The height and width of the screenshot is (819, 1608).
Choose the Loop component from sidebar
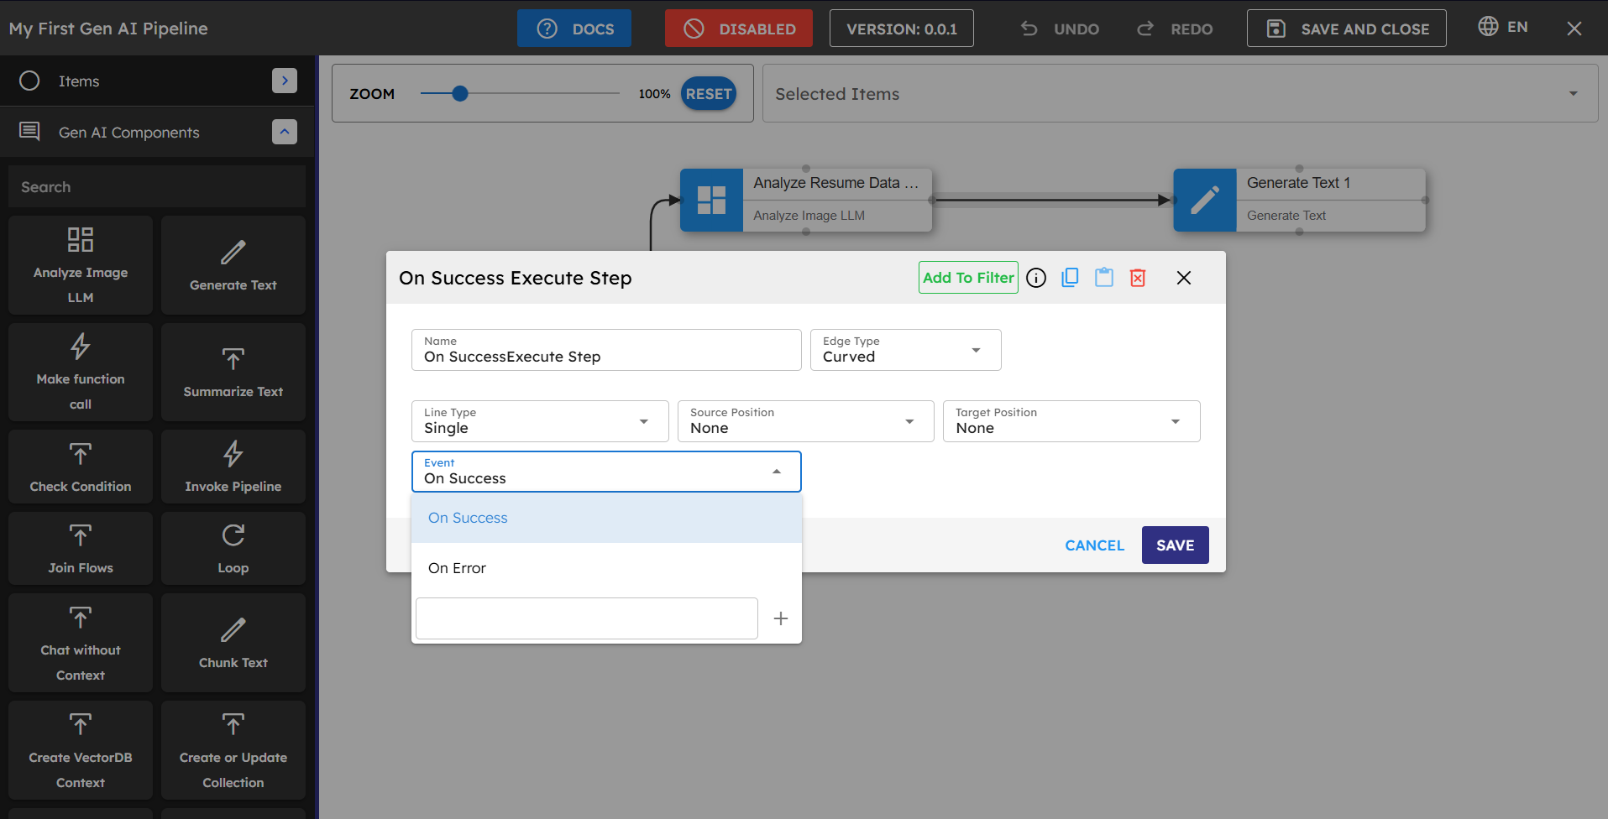click(233, 548)
